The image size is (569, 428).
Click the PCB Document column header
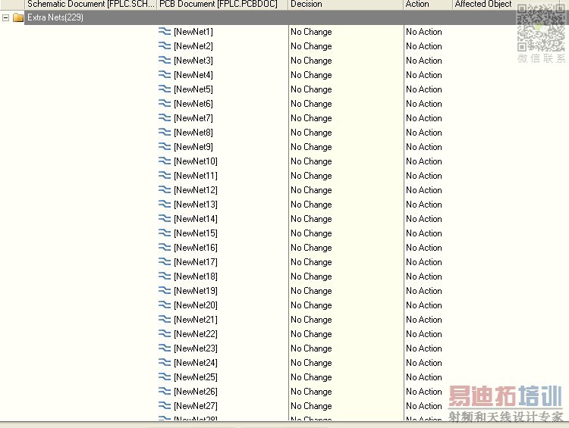coord(222,5)
